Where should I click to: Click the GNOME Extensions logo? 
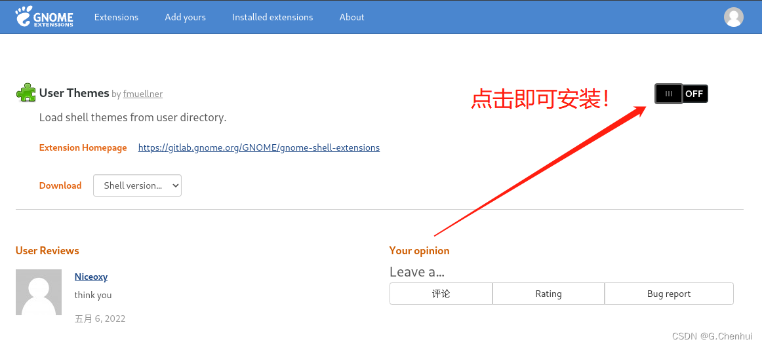45,16
